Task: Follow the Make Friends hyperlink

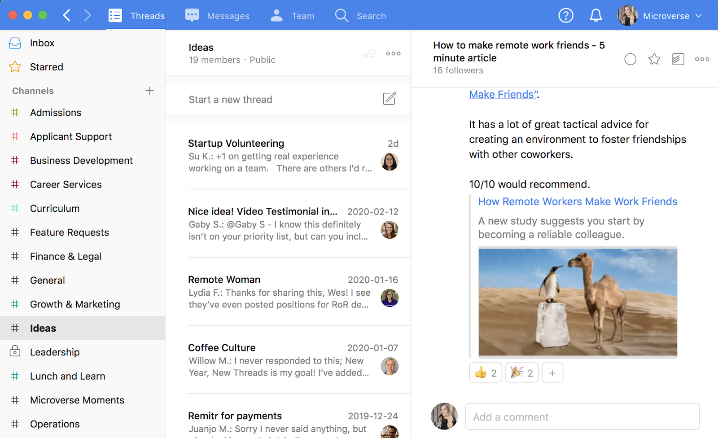Action: [x=503, y=95]
